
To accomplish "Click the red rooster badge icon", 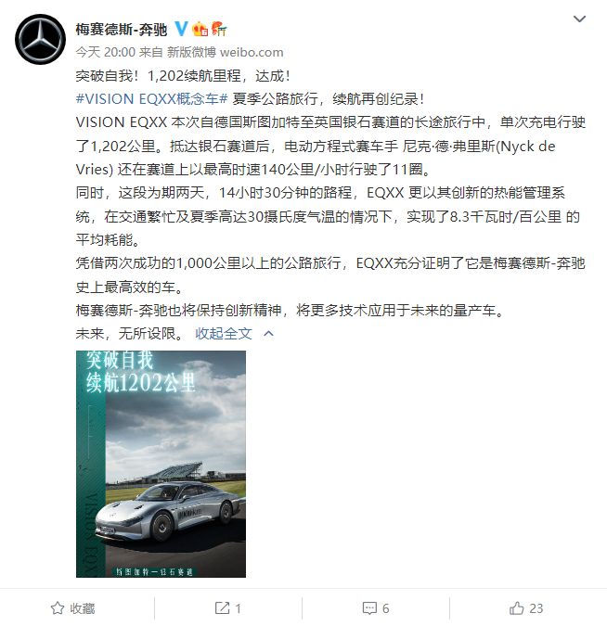I will pos(219,29).
